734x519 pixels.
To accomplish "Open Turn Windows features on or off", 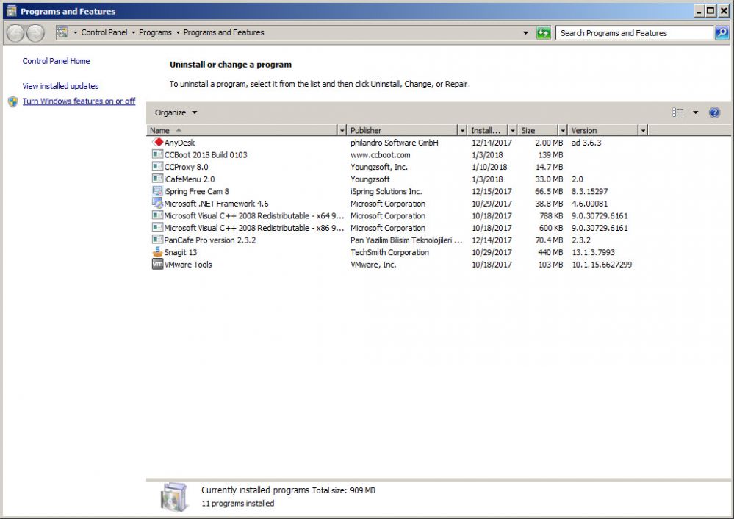I will tap(79, 101).
